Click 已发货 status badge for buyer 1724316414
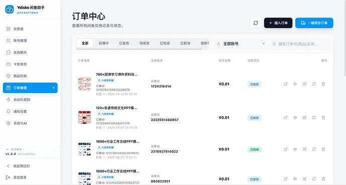The height and width of the screenshot is (185, 346). 254,84
